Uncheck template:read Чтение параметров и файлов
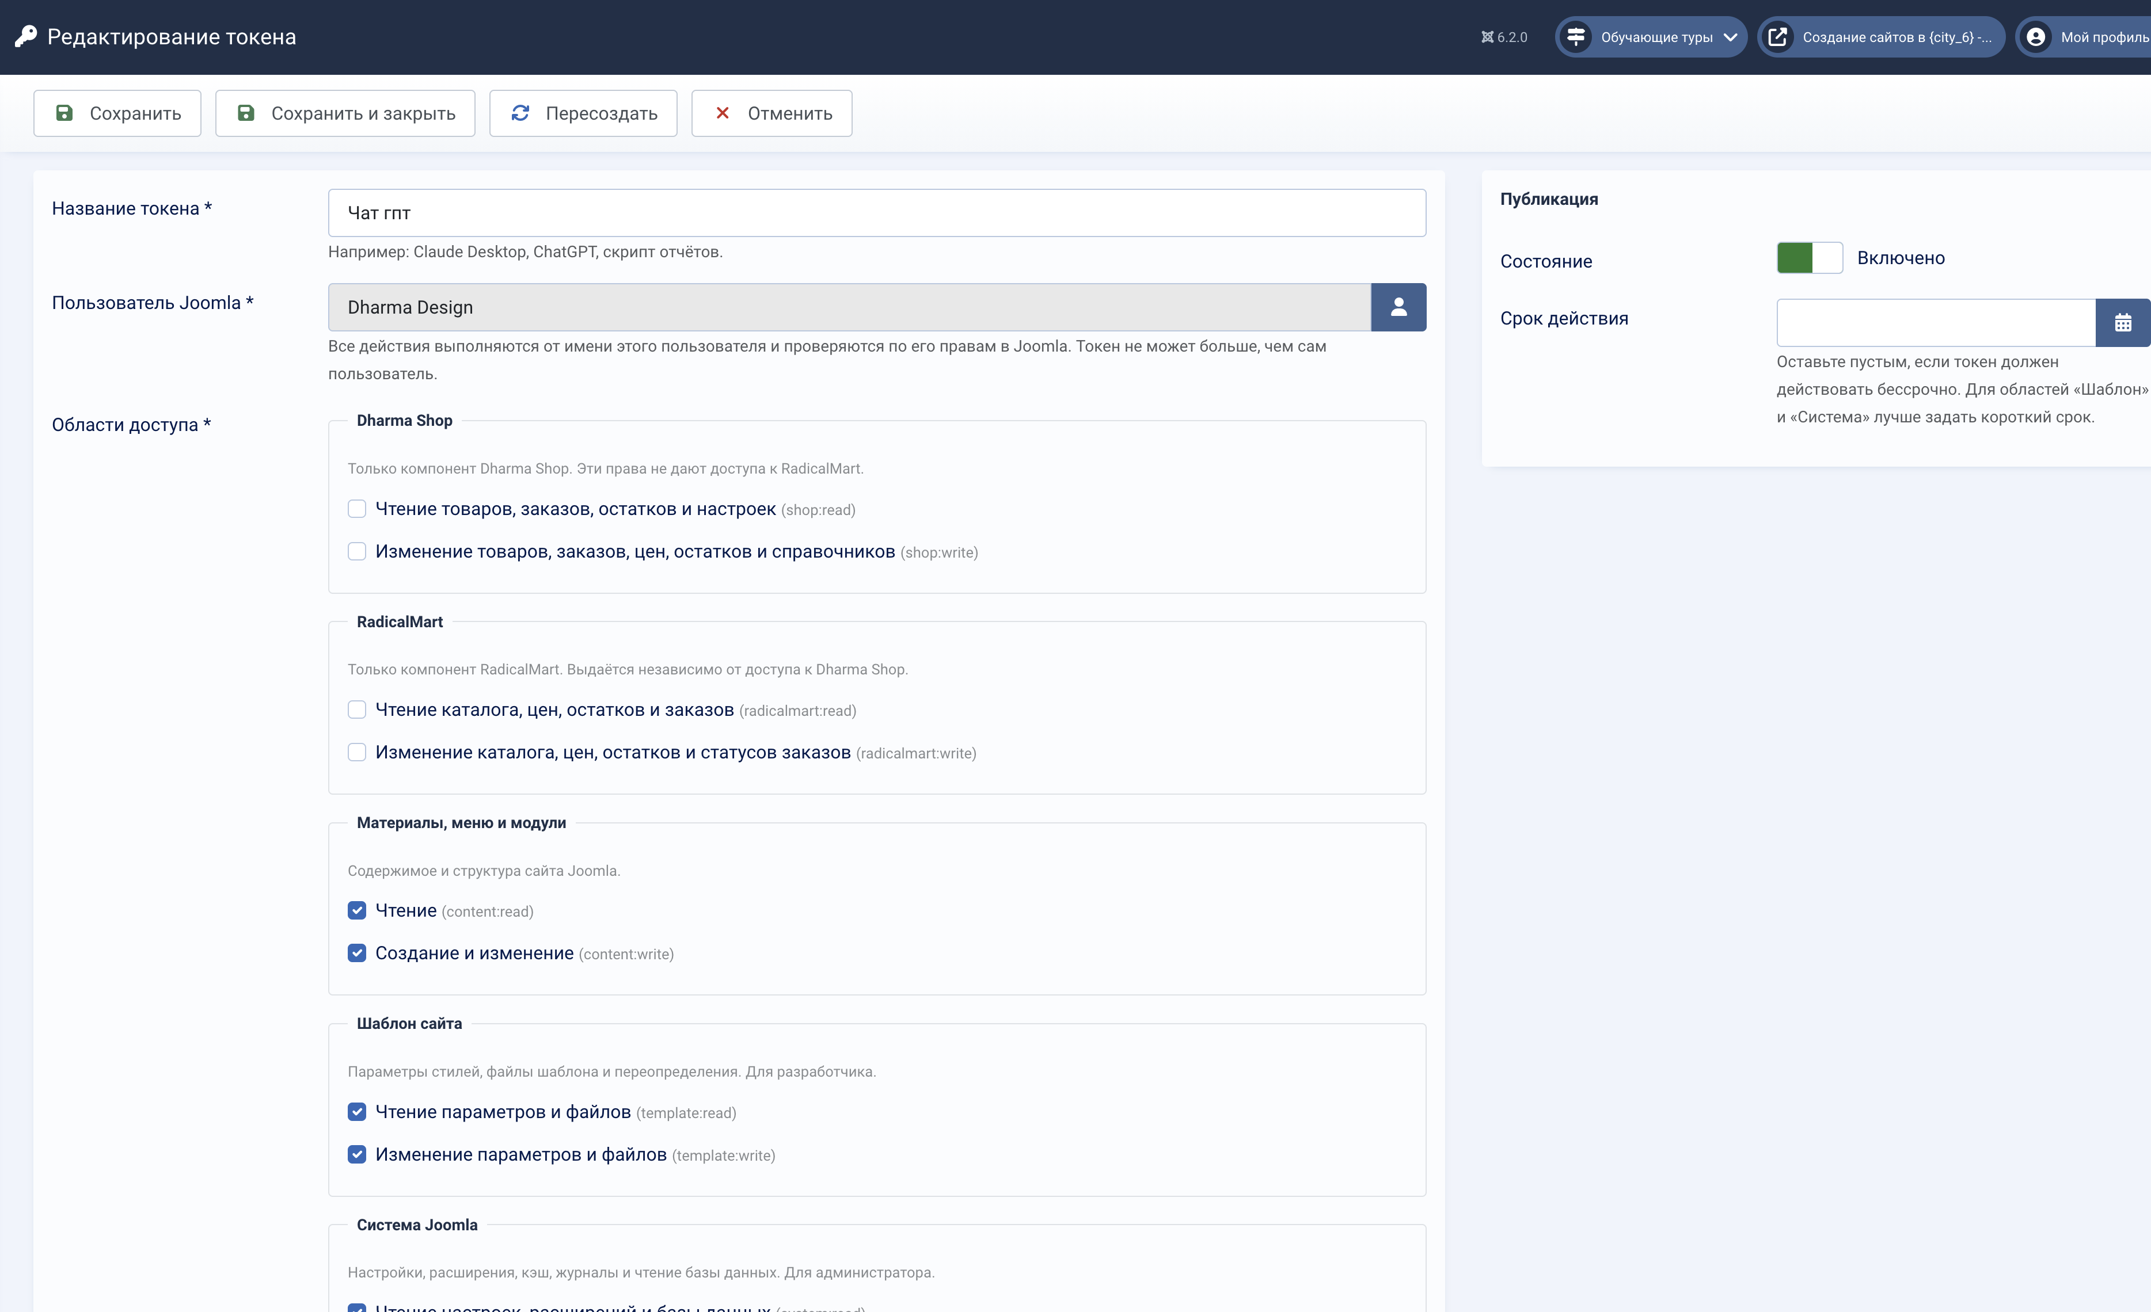This screenshot has height=1312, width=2151. 357,1111
